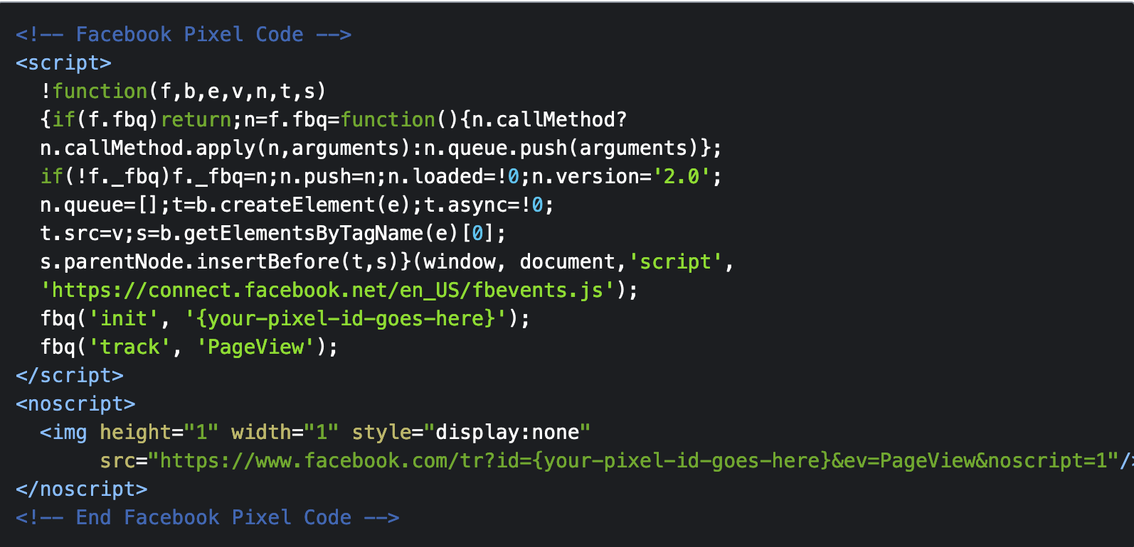Image resolution: width=1134 pixels, height=547 pixels.
Task: Click the 'PageView' string in fbq track
Action: tap(255, 347)
